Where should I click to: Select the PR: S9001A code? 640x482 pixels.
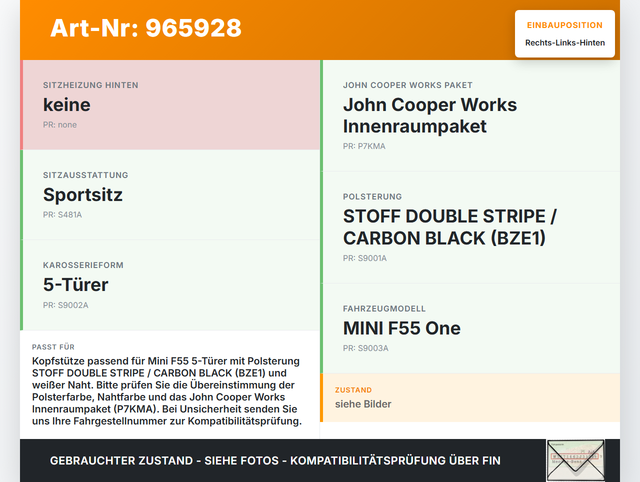pos(365,258)
